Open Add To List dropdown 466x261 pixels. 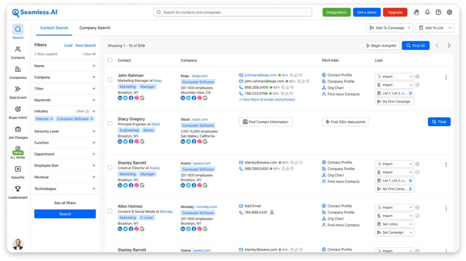point(435,28)
